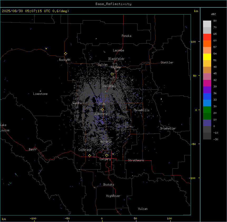Select the Lacombe label
Screen dimensions: 227x222
119,50
